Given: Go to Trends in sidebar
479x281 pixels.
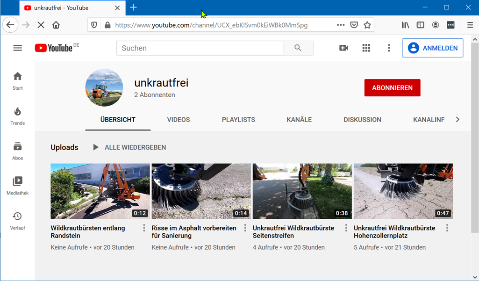Looking at the screenshot, I should pyautogui.click(x=17, y=116).
